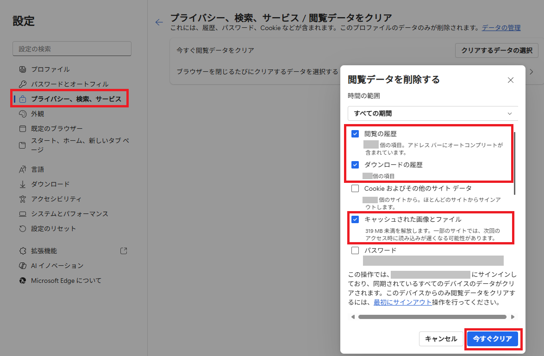This screenshot has width=544, height=356.
Task: Click the Edge logo icon beside Microsoft Edge について
Action: click(x=23, y=281)
